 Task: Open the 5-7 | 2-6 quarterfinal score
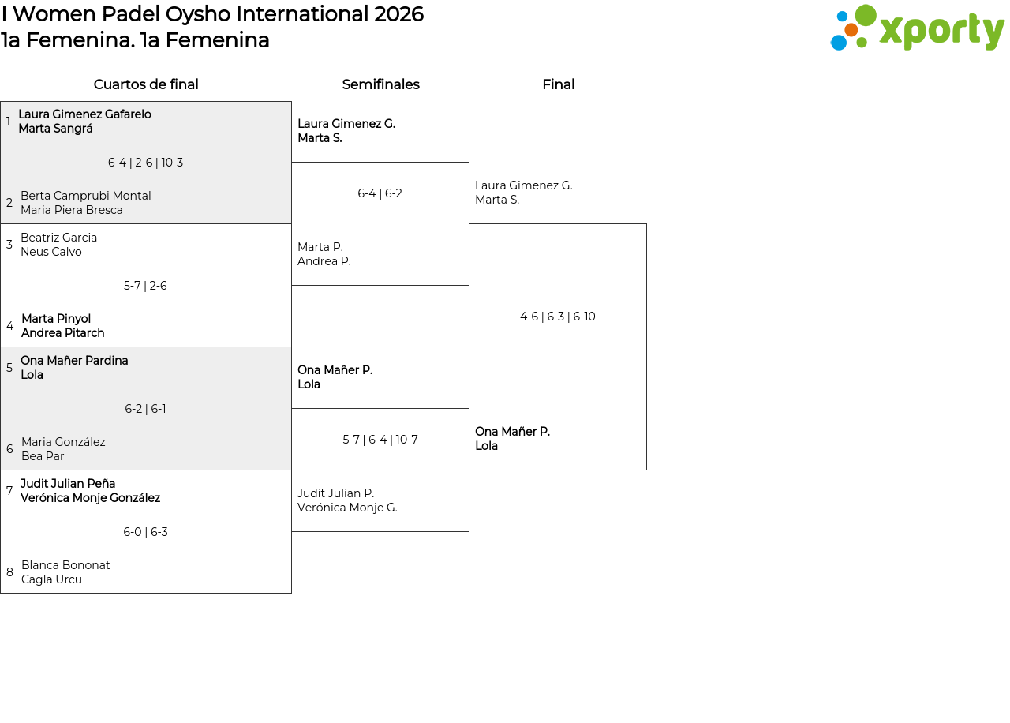(145, 286)
